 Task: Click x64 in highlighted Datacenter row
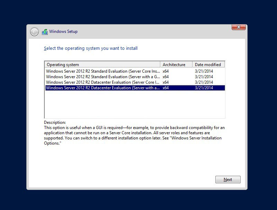click(x=166, y=88)
